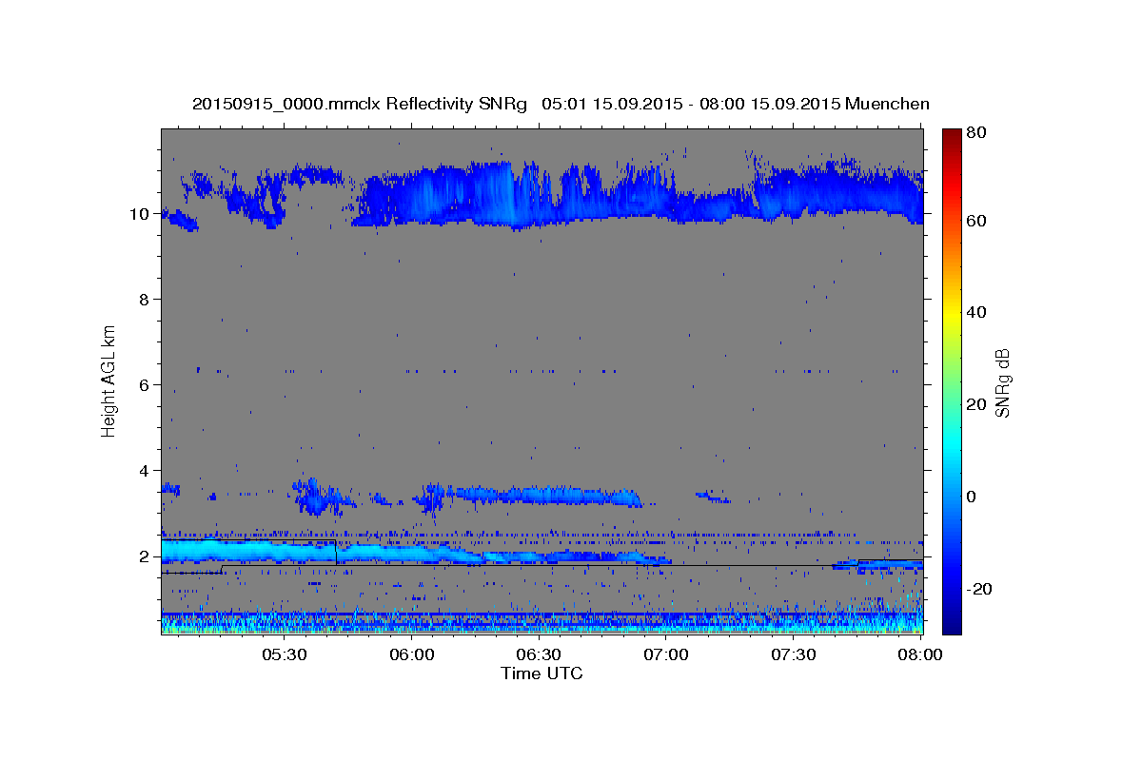Click the height tick label 4
This screenshot has width=1142, height=761.
(146, 471)
